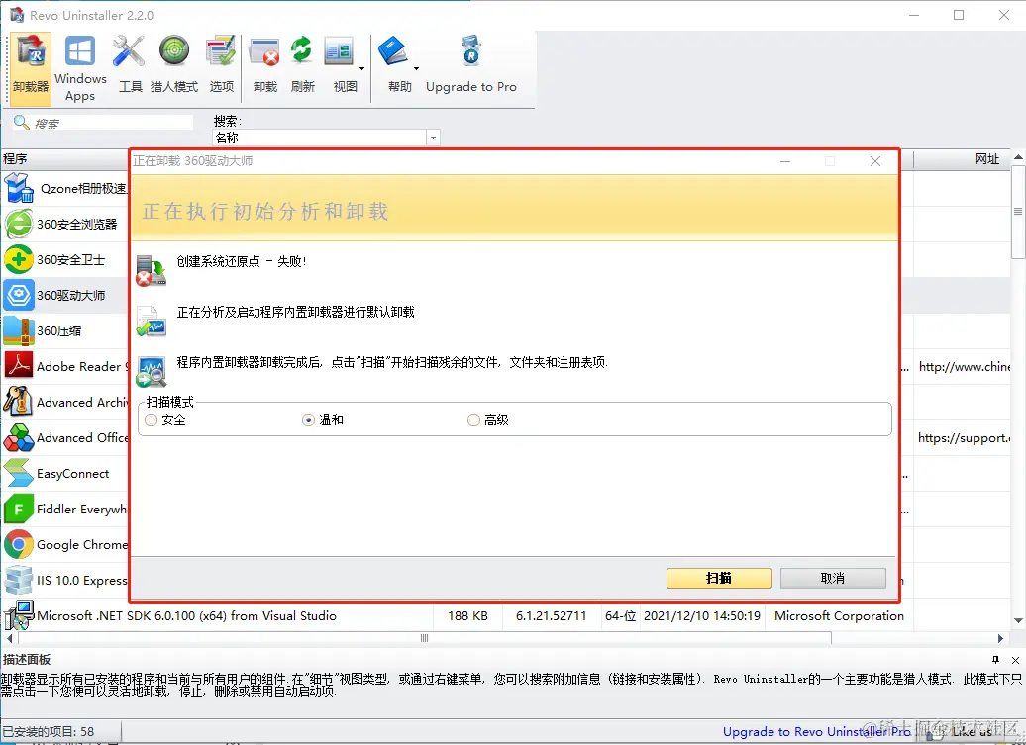Open the 名称 search filter dropdown
This screenshot has width=1026, height=745.
[433, 138]
